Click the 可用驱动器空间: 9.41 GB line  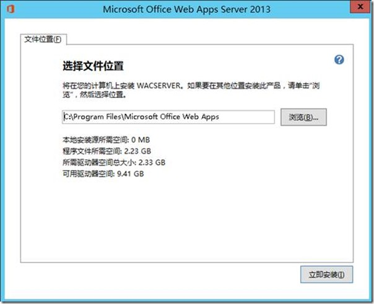103,174
